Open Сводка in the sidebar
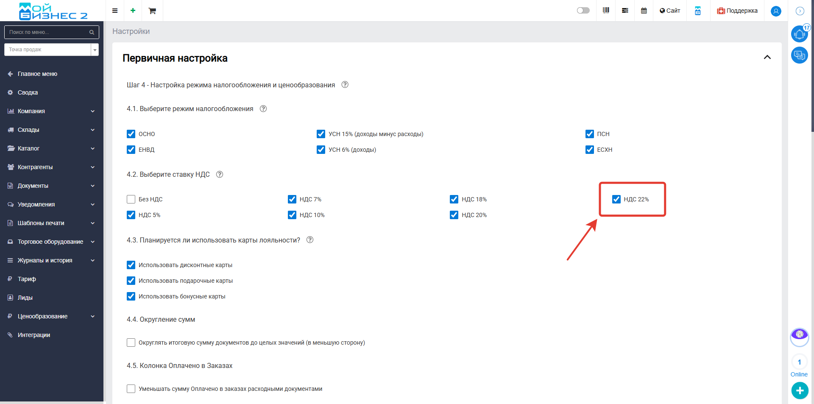 (28, 92)
